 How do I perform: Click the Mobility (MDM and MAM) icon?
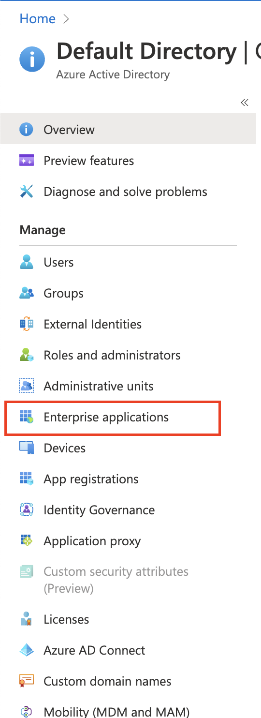pyautogui.click(x=26, y=712)
